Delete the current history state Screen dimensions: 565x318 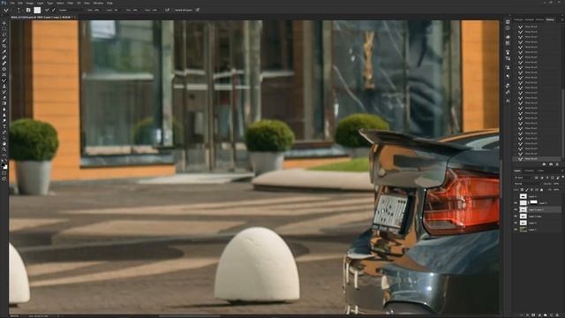557,164
